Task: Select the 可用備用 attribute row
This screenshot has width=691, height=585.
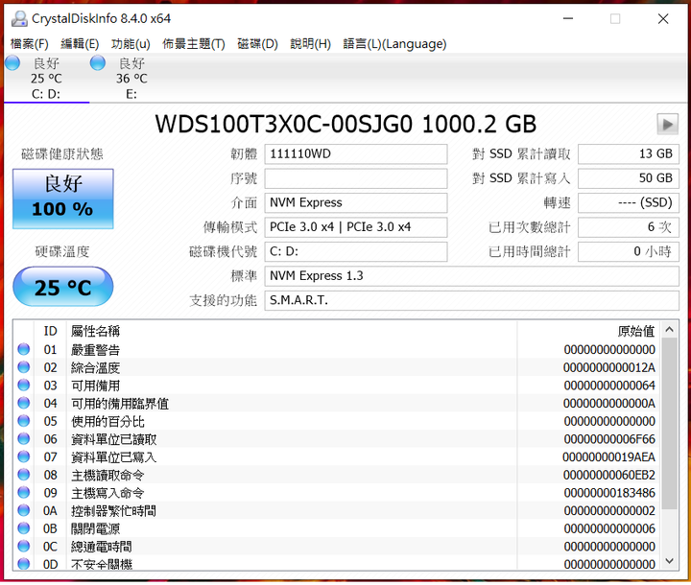Action: [x=337, y=386]
